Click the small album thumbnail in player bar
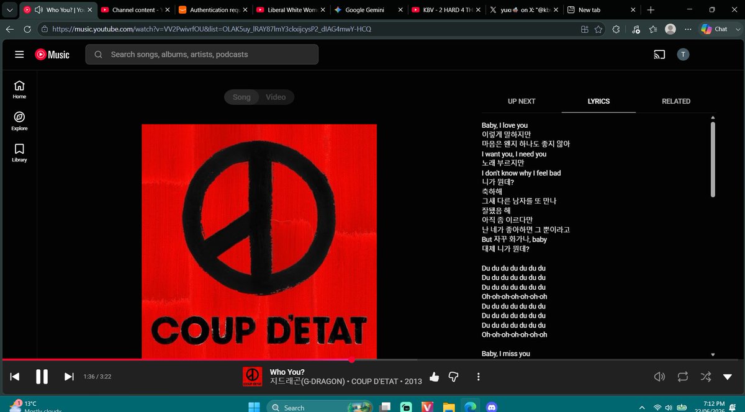 click(x=252, y=377)
